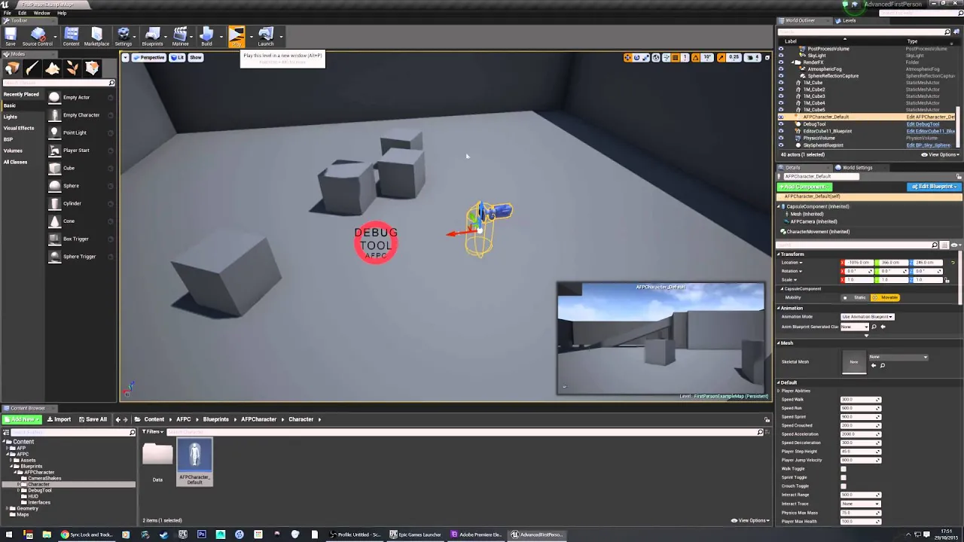Select Landscape mode icon
This screenshot has height=542, width=964.
click(52, 69)
